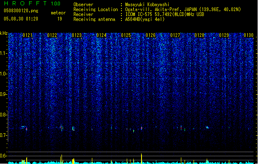Click the tallest yellow intensity spike near 0126

click(x=142, y=159)
